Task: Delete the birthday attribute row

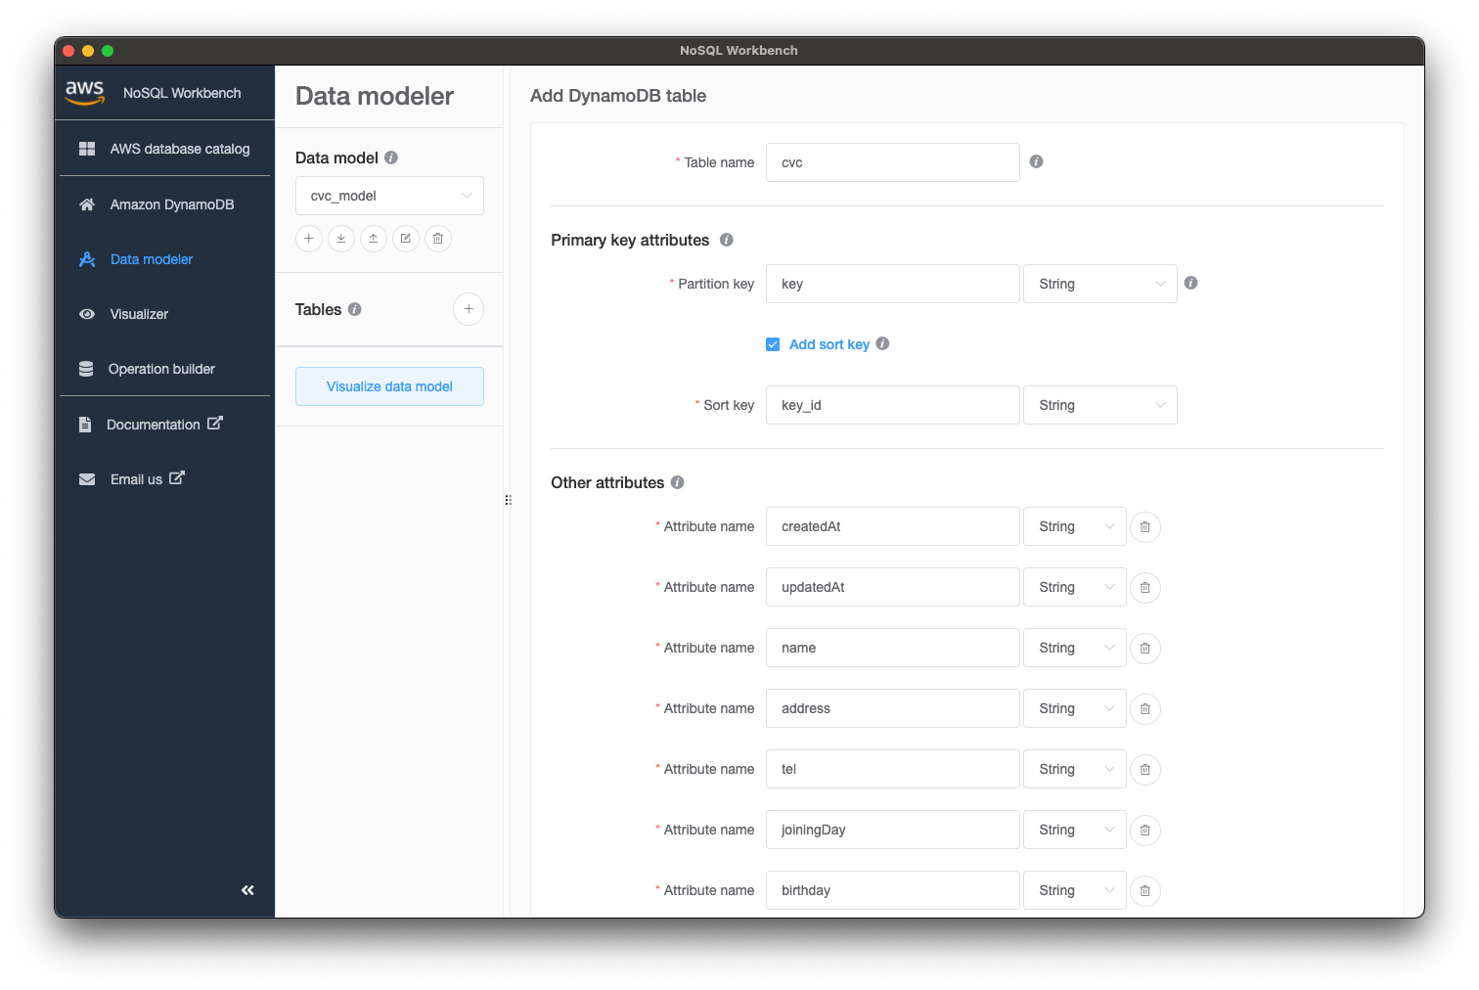Action: coord(1145,891)
